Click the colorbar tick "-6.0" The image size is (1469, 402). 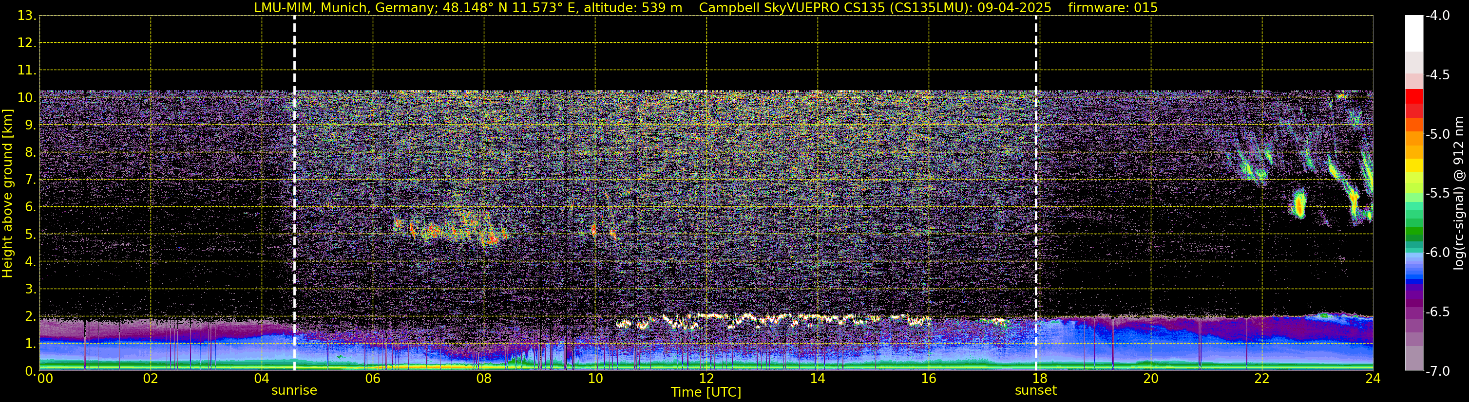point(1437,253)
